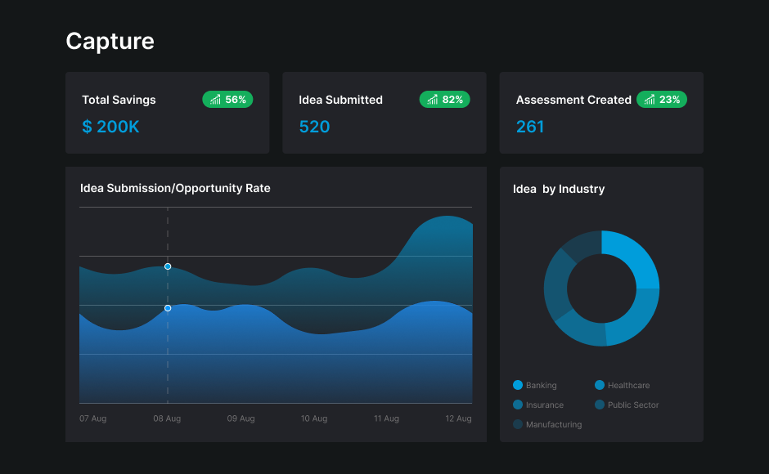This screenshot has width=769, height=474.
Task: Click the bar-graph icon in the Assessment Created badge
Action: 648,99
